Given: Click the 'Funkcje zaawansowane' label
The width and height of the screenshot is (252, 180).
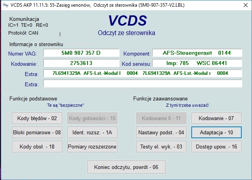Looking at the screenshot, I should 160,98.
